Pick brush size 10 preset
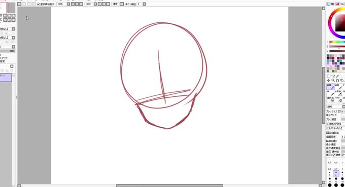The height and width of the screenshot is (187, 345). (330, 179)
